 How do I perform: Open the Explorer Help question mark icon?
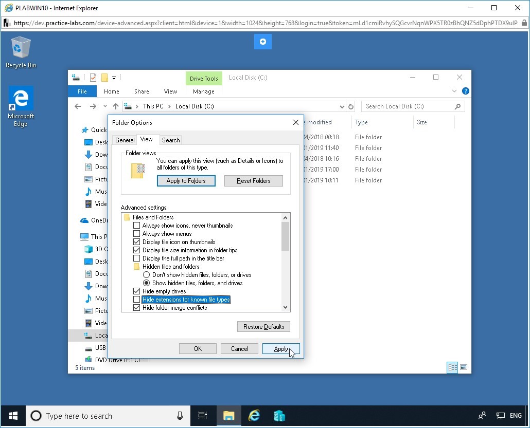pyautogui.click(x=466, y=91)
